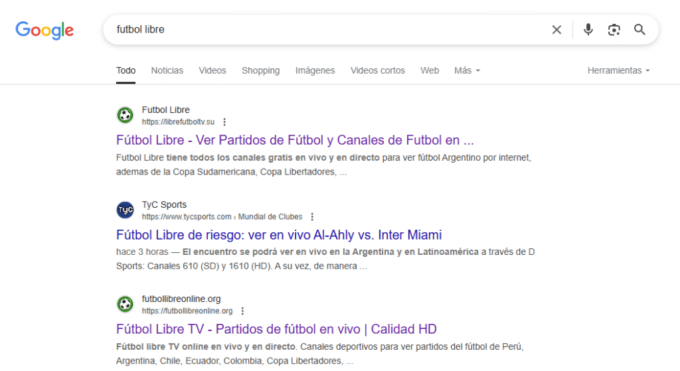Open Fútbol Libre - Ver Partidos result link
This screenshot has width=680, height=371.
295,140
